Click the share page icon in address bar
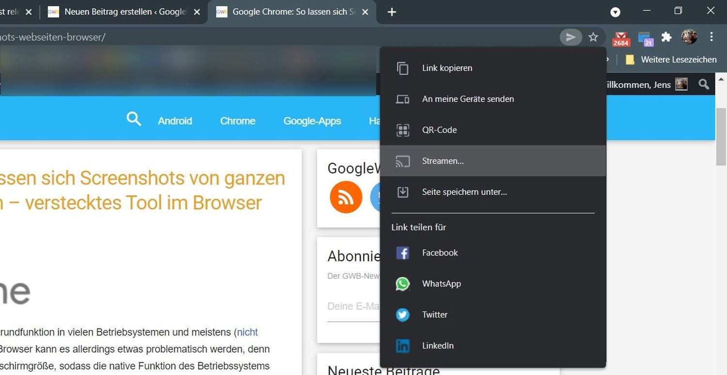The width and height of the screenshot is (727, 375). [571, 37]
